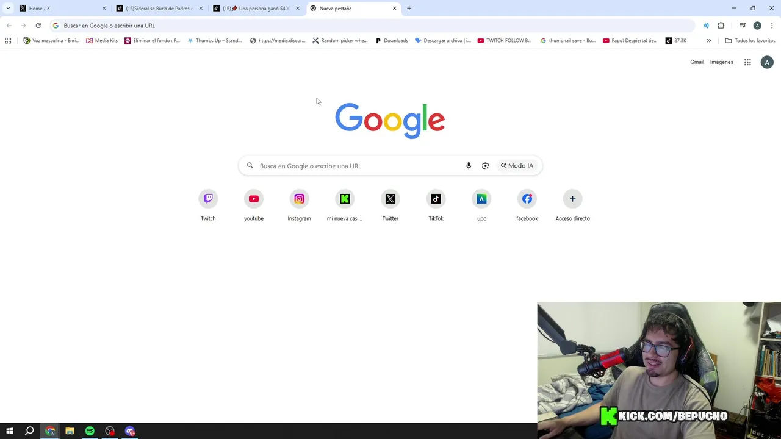Image resolution: width=781 pixels, height=439 pixels.
Task: Open the 'Descargar archivo' bookmark
Action: coord(443,41)
